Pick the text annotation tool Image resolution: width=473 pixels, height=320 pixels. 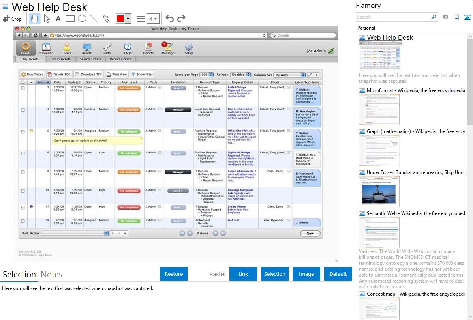(58, 19)
